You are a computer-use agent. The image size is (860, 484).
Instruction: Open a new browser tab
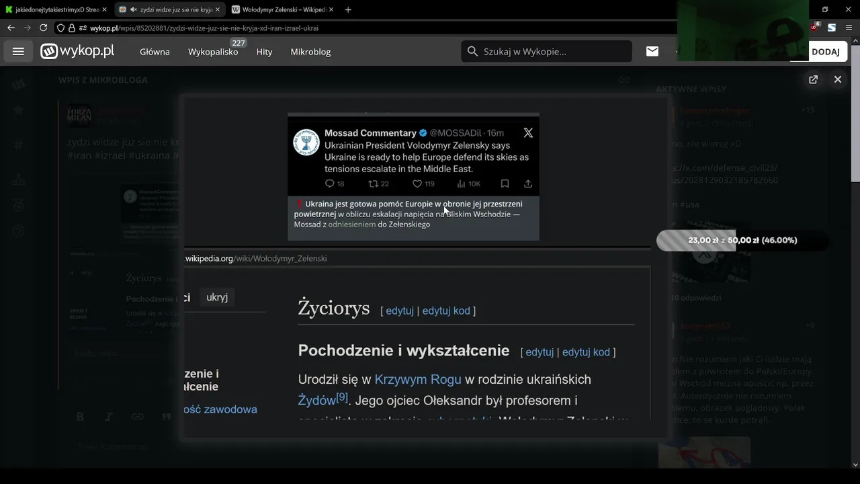click(x=348, y=9)
